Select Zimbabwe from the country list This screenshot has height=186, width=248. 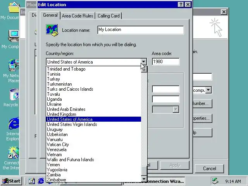click(93, 180)
